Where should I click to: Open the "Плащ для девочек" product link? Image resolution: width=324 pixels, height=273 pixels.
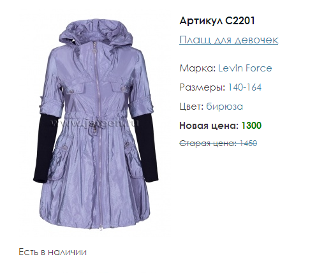pos(229,40)
